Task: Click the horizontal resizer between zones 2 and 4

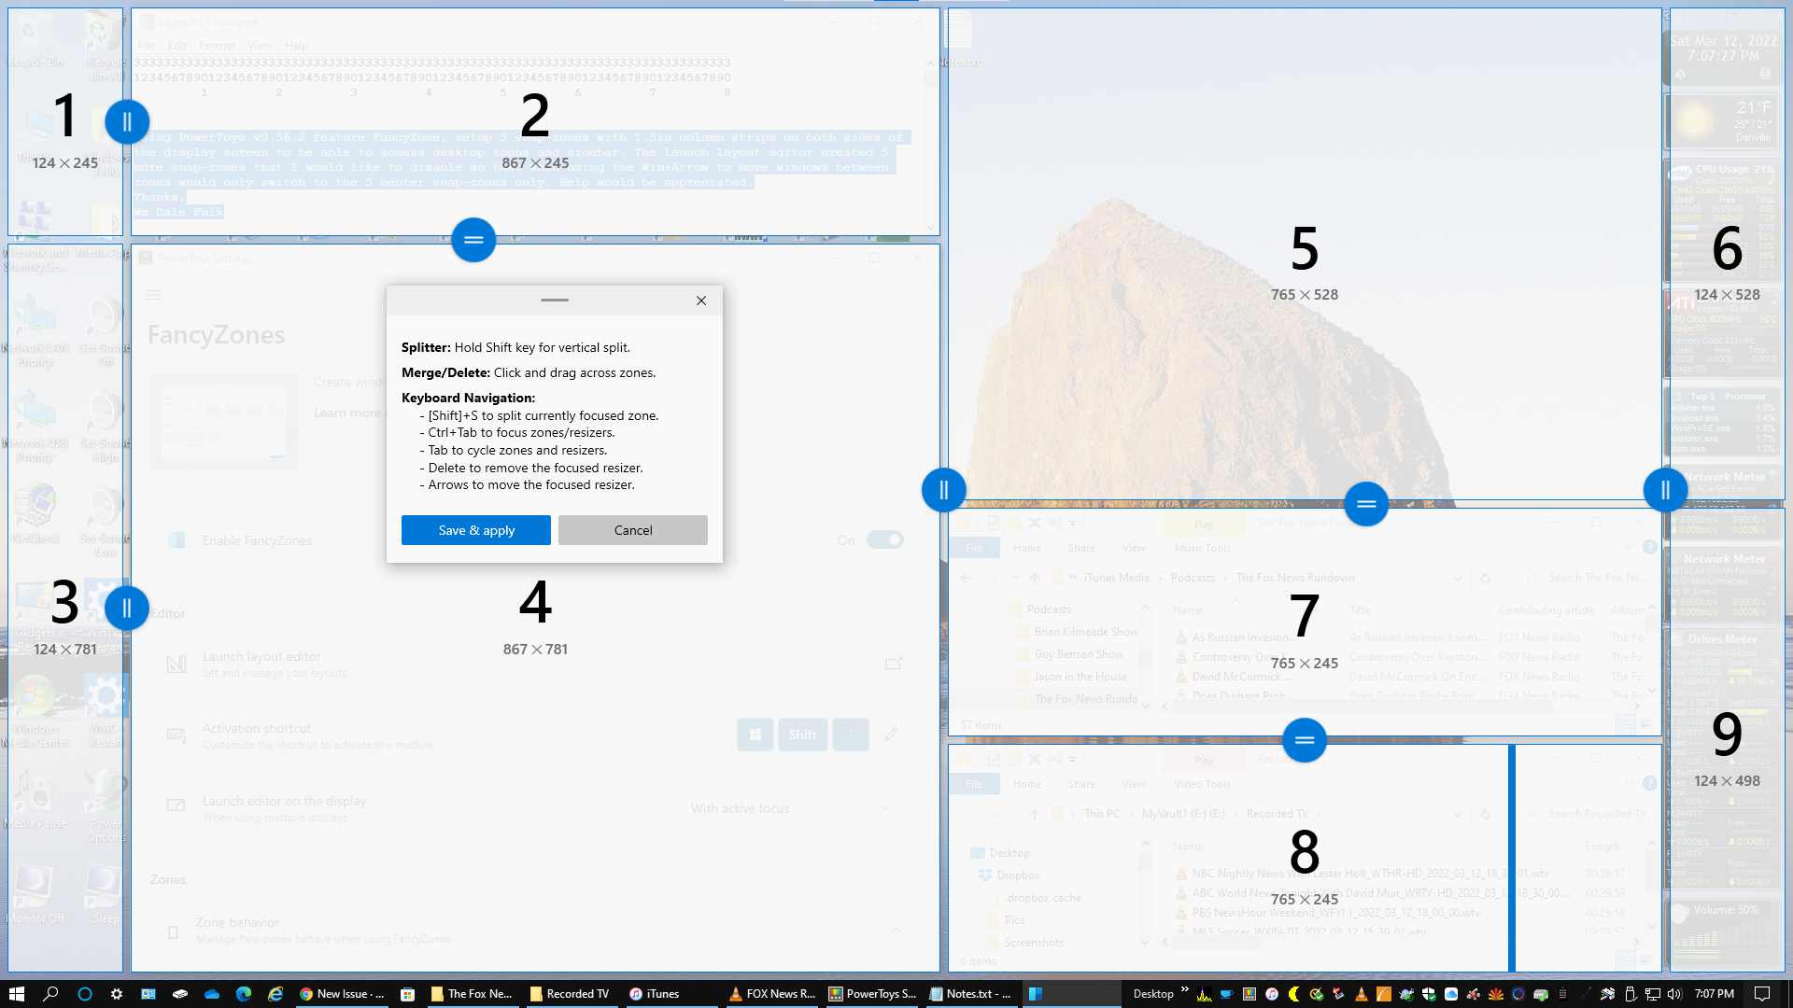Action: click(473, 240)
